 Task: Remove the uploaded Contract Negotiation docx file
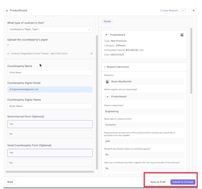(91, 53)
